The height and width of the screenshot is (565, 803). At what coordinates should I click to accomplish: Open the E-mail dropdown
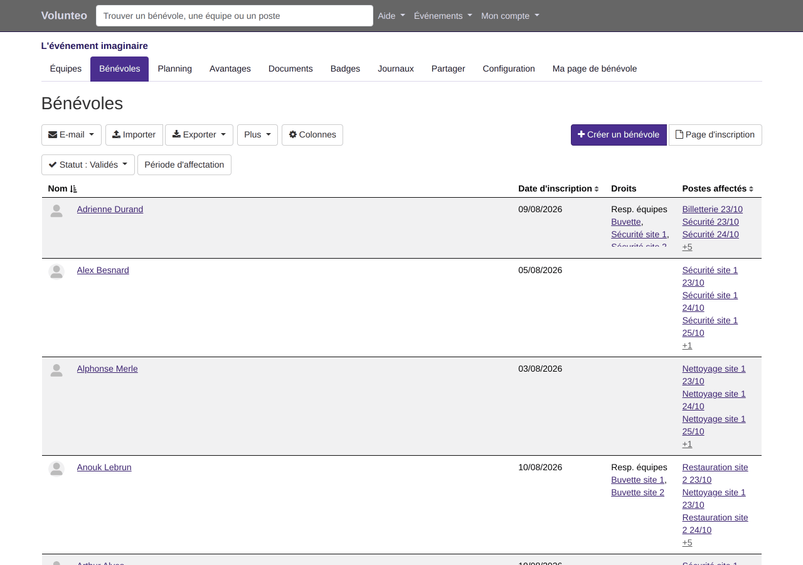pos(72,135)
